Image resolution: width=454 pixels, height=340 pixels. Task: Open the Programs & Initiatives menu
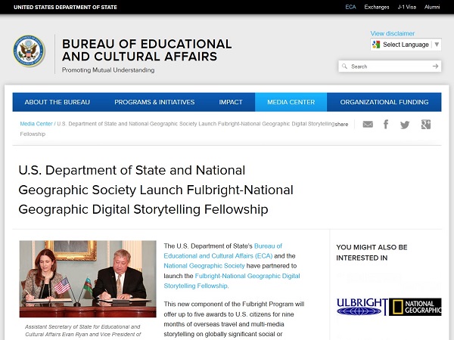tap(154, 102)
